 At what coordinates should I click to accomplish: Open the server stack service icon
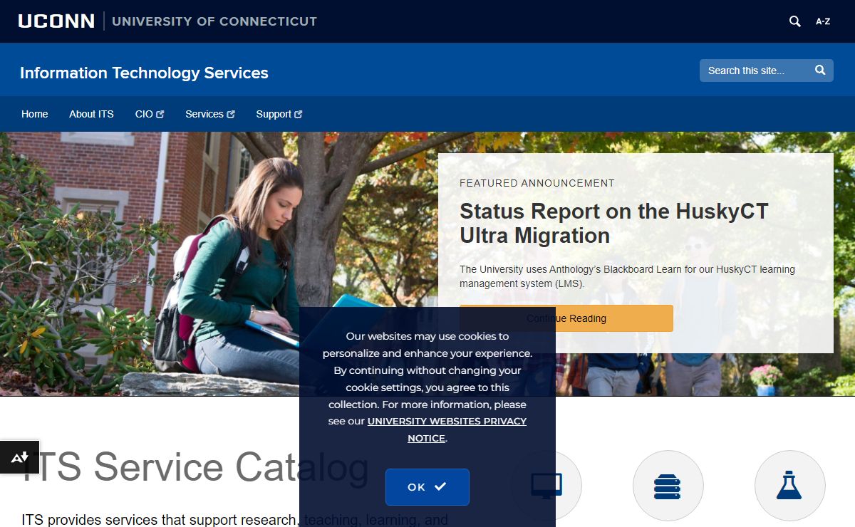pyautogui.click(x=668, y=486)
